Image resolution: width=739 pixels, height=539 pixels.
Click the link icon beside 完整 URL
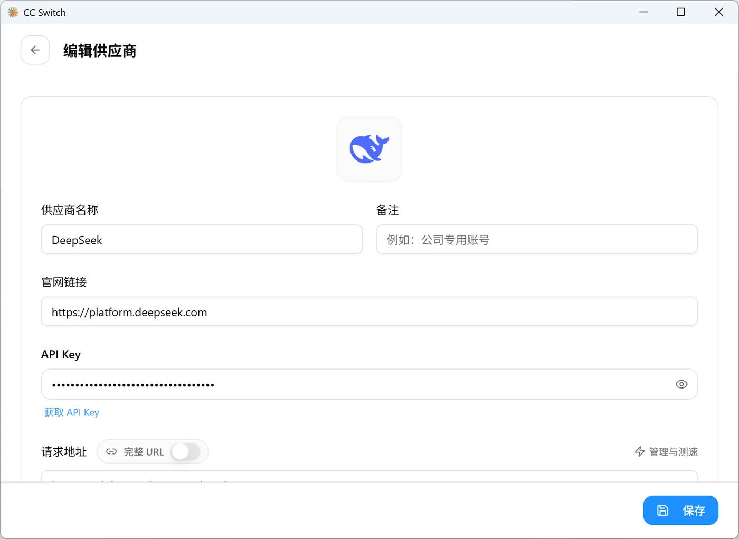click(x=111, y=452)
